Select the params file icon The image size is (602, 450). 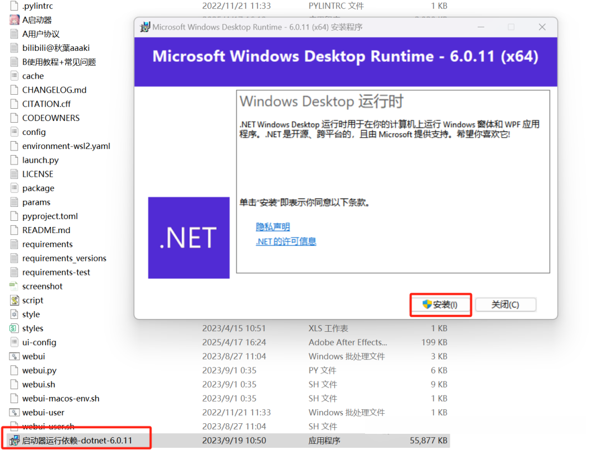pos(14,202)
